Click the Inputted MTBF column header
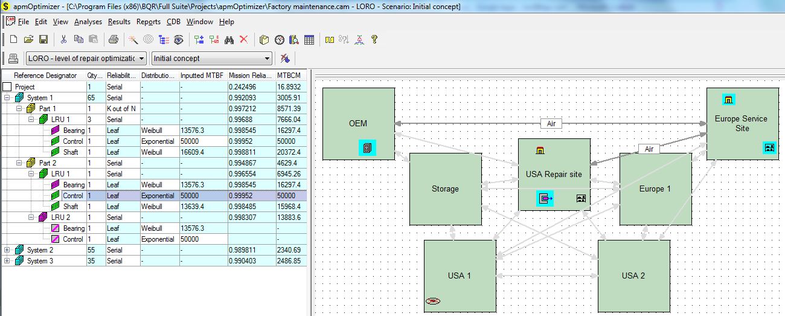Image resolution: width=785 pixels, height=316 pixels. coord(202,76)
